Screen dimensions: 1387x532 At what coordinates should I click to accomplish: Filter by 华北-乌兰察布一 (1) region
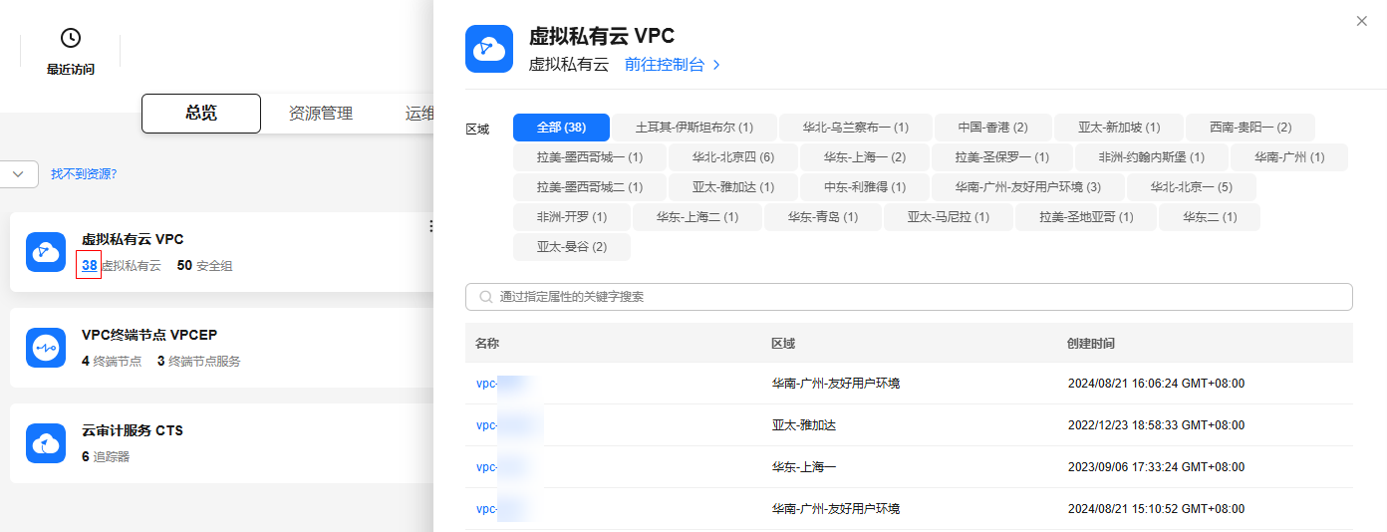[856, 128]
